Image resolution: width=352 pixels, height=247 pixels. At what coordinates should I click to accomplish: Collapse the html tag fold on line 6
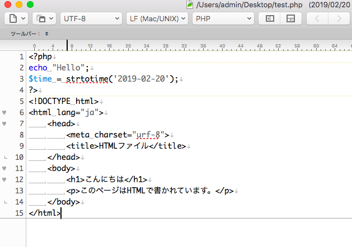tap(4, 112)
